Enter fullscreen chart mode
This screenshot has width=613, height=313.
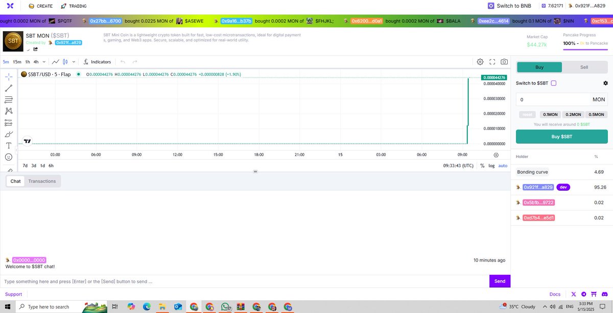point(492,62)
